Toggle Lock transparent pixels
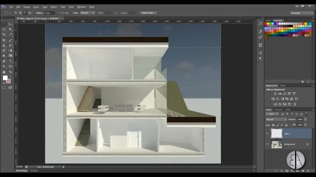The image size is (316, 177). [x=273, y=125]
